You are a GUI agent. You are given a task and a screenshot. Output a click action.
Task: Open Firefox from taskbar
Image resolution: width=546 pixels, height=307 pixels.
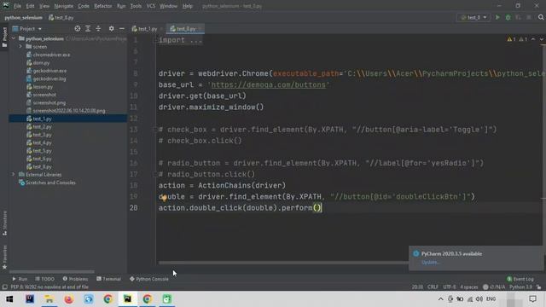pos(68,299)
